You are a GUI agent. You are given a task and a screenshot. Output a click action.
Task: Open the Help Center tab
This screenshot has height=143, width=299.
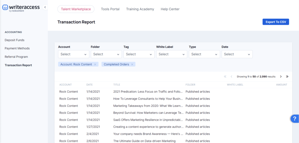170,9
